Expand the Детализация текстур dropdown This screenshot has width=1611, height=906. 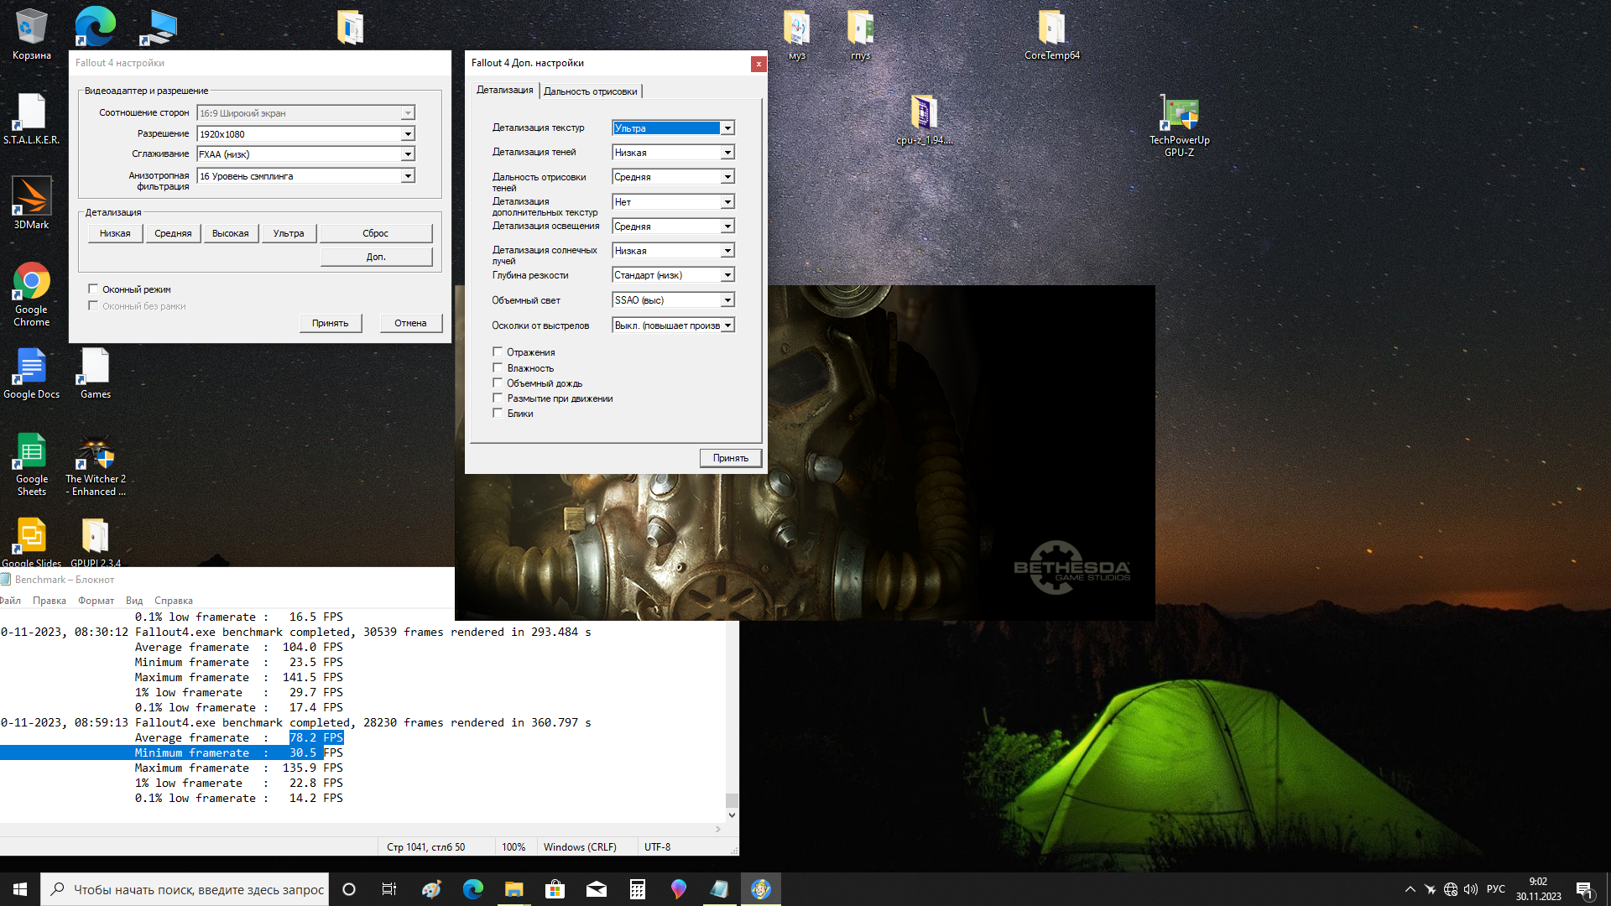tap(727, 128)
